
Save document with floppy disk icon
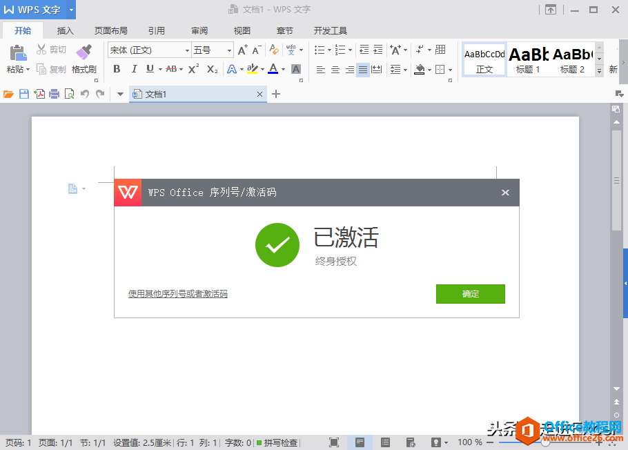click(x=24, y=94)
